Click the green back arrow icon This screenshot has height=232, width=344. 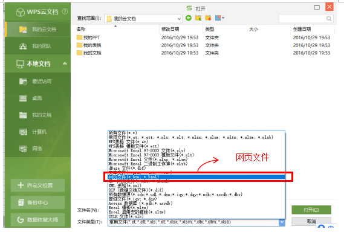coord(189,18)
